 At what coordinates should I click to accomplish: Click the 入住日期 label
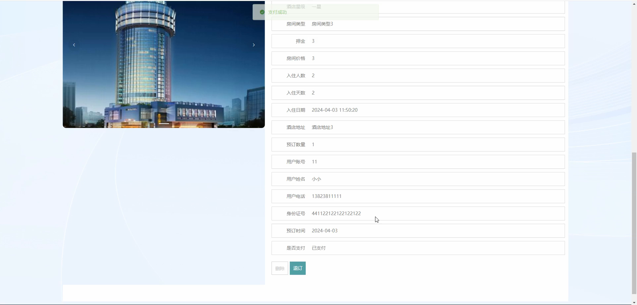[x=296, y=110]
